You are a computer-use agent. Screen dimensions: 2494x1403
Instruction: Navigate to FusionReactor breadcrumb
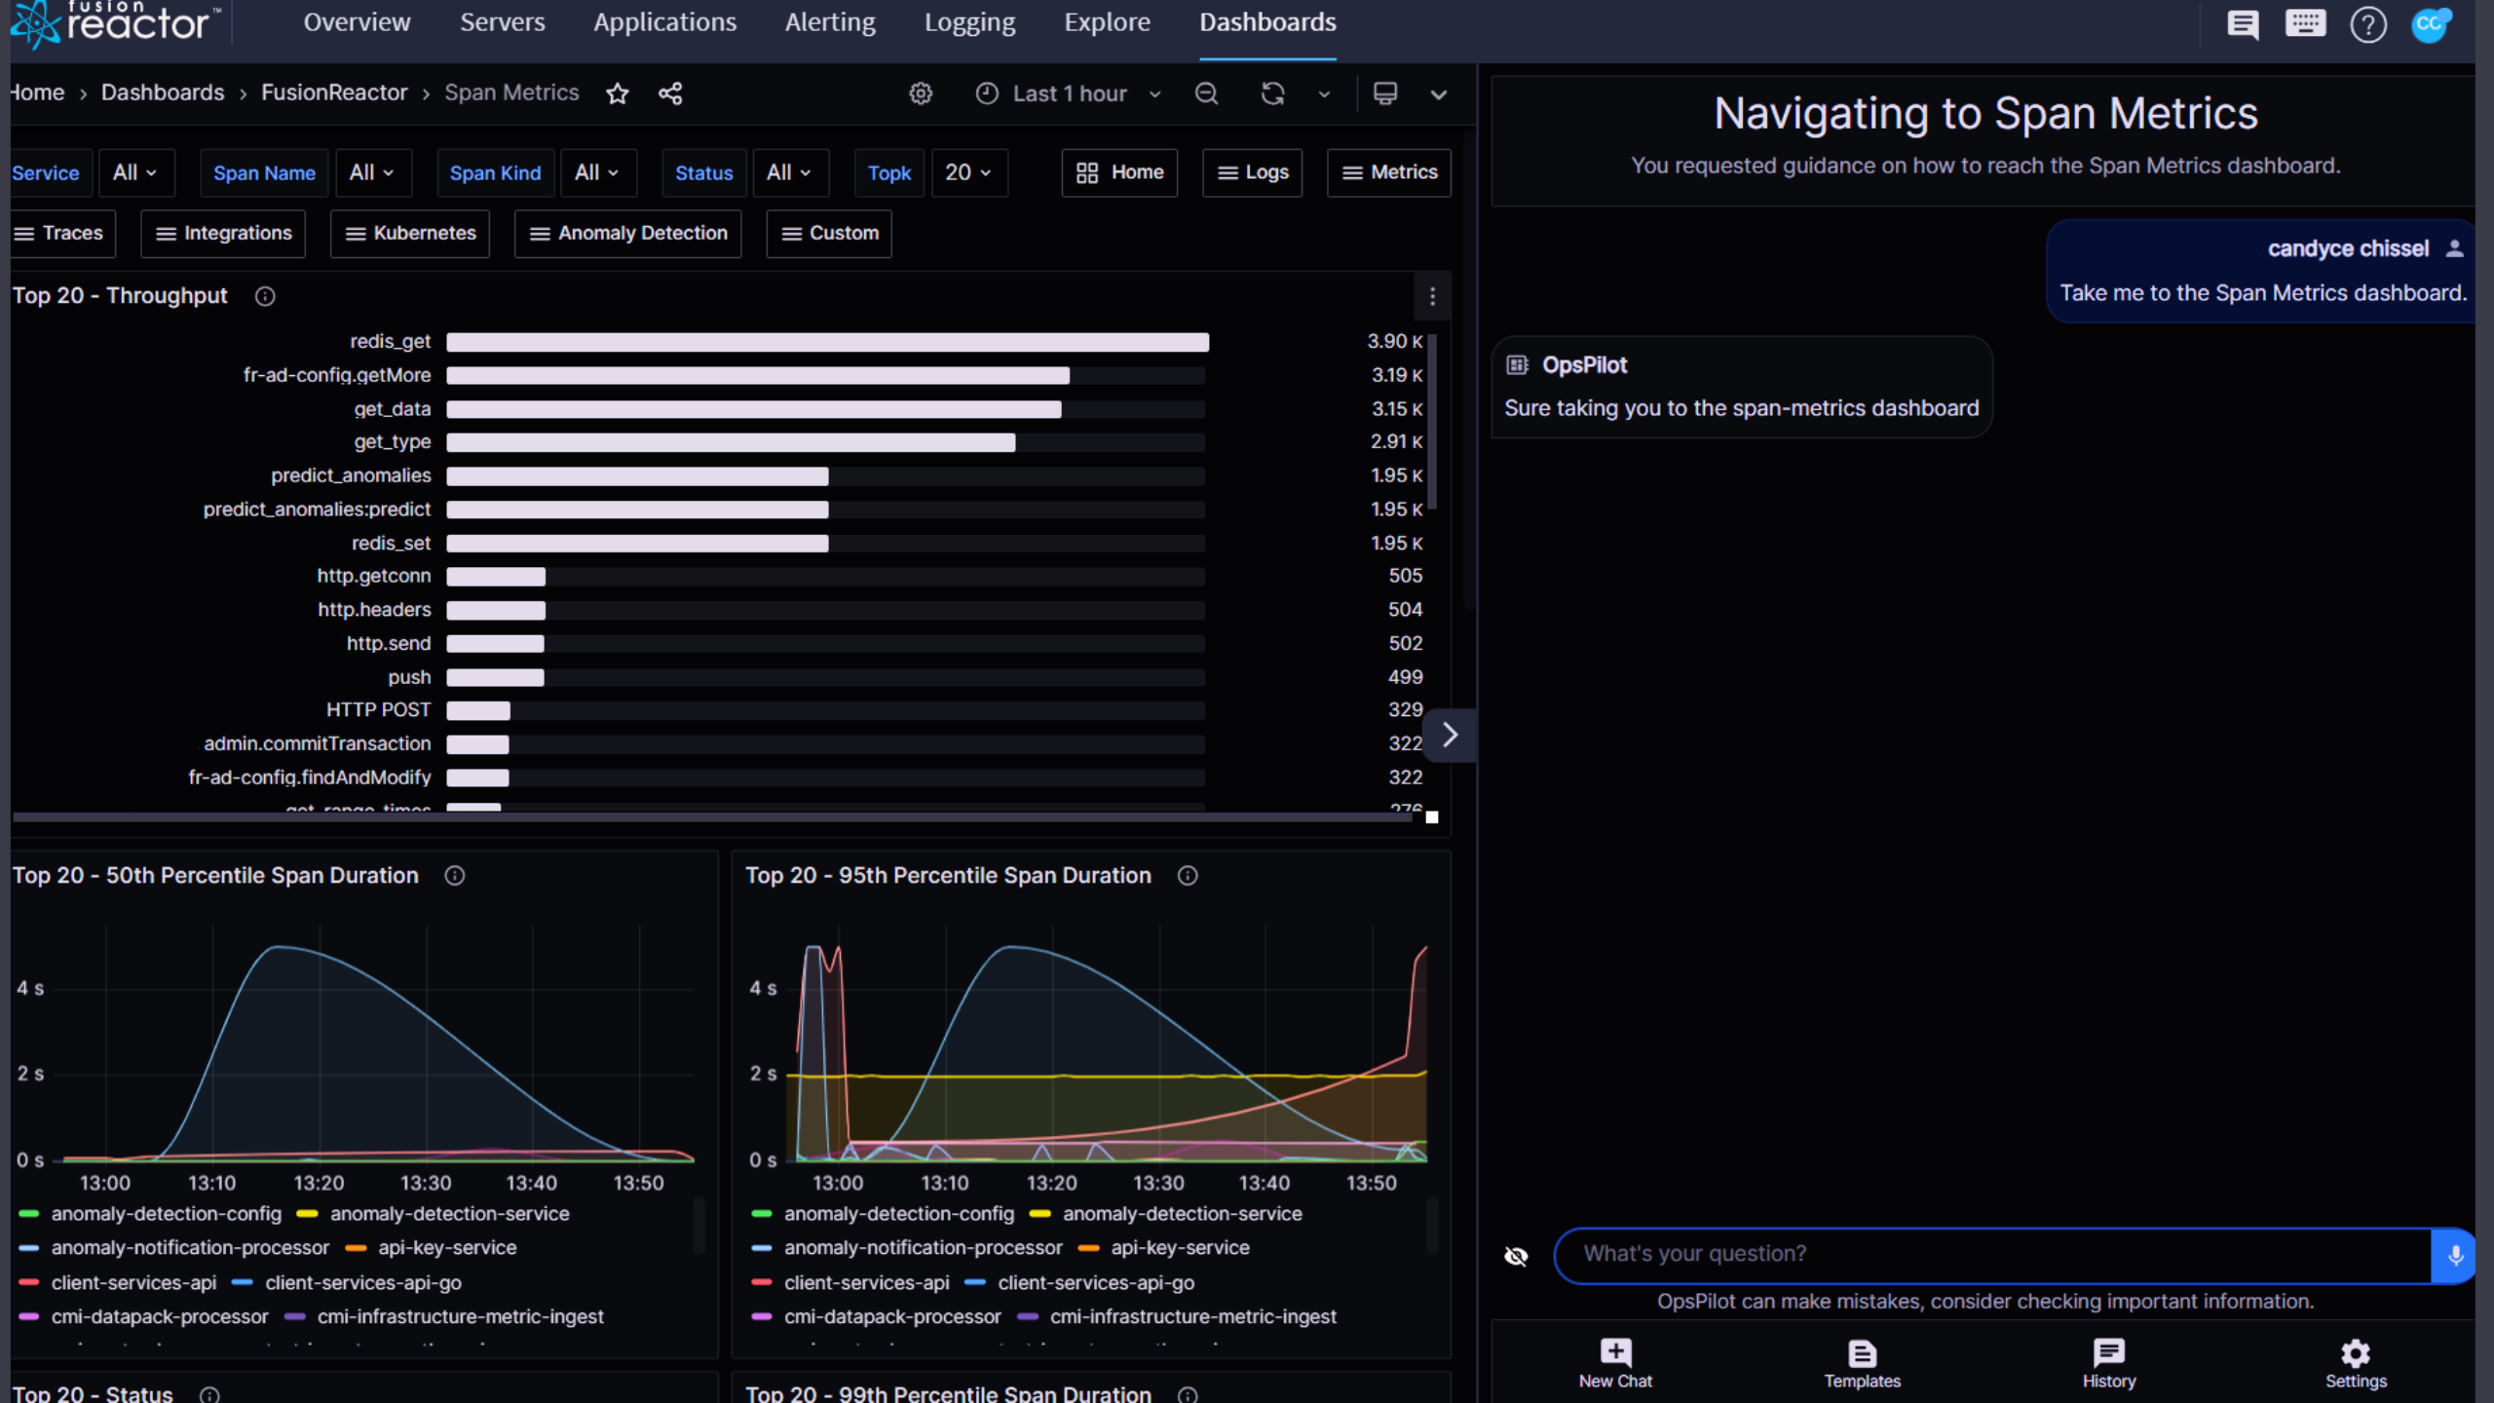click(334, 93)
